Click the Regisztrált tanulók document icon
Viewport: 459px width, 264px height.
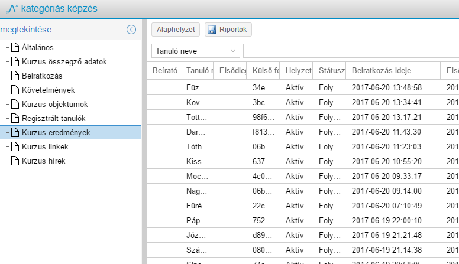coord(15,118)
